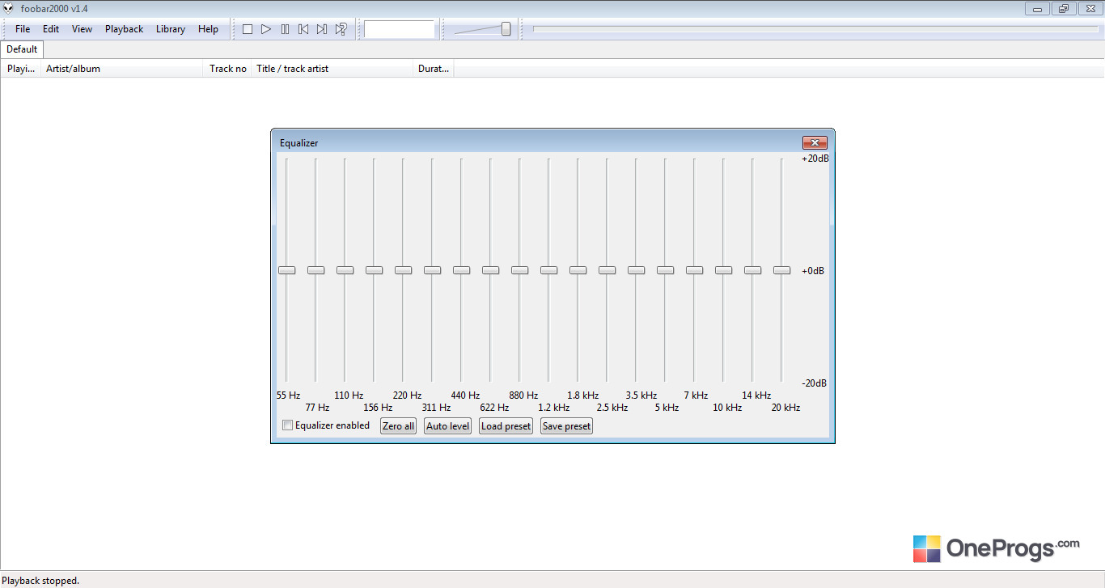Image resolution: width=1105 pixels, height=588 pixels.
Task: Minimize the foobar2000 window
Action: coord(1037,9)
